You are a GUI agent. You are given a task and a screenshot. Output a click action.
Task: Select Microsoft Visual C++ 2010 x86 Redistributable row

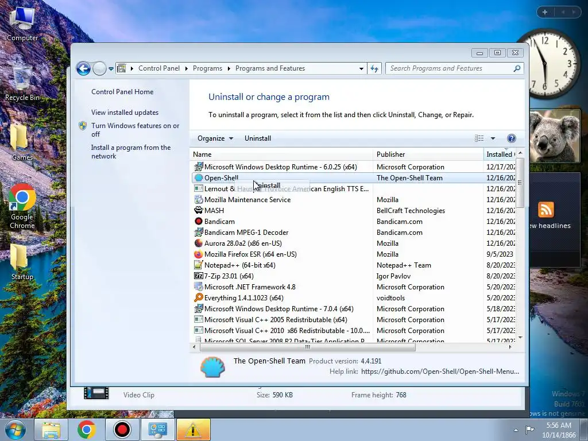(354, 330)
